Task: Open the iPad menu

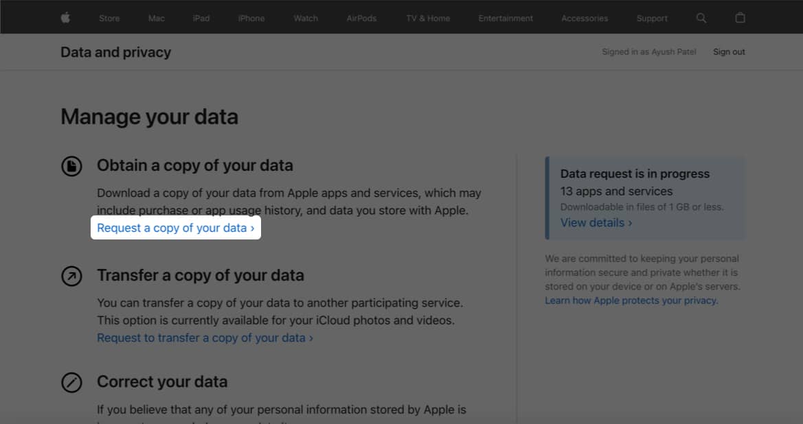Action: click(x=201, y=19)
